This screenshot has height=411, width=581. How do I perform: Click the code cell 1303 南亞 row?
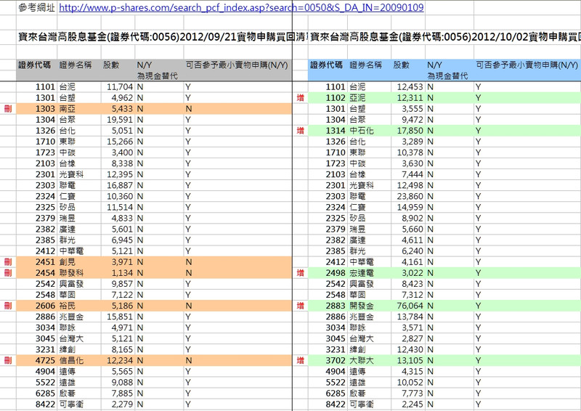45,109
